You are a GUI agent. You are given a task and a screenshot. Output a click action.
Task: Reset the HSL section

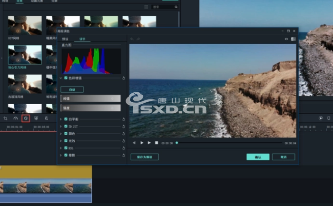pos(124,148)
